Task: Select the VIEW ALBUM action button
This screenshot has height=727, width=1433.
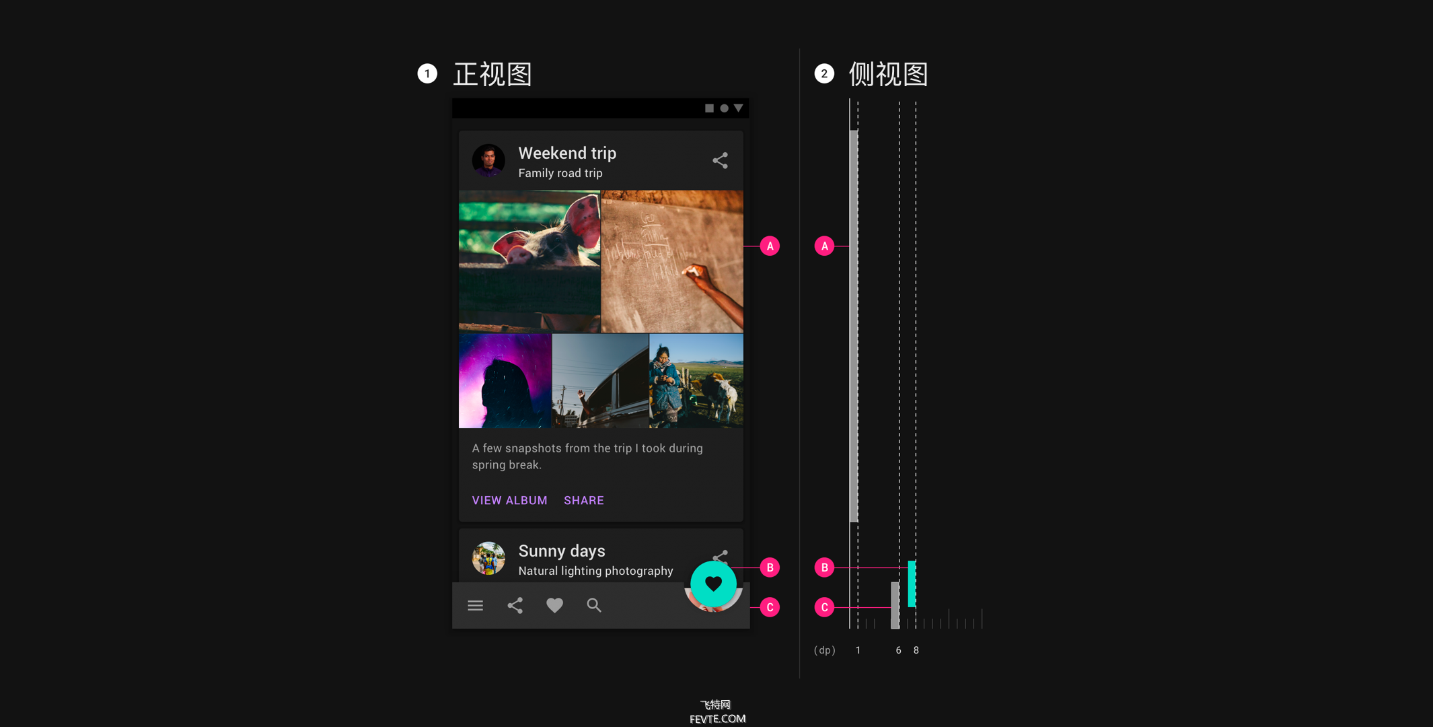Action: coord(509,499)
